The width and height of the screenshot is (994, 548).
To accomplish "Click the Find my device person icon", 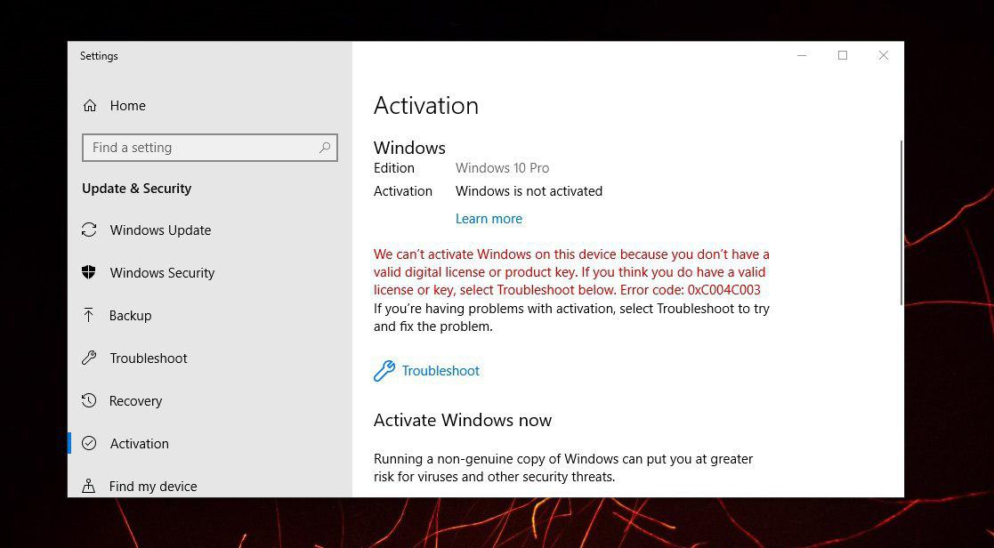I will [89, 486].
